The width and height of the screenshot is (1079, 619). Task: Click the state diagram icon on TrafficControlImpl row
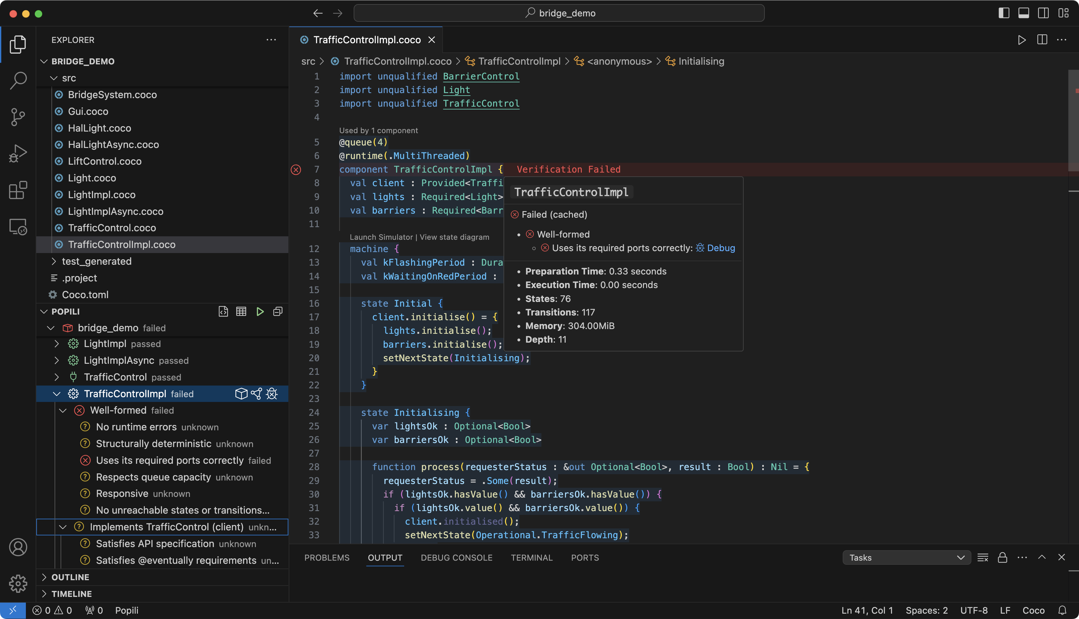click(x=256, y=394)
